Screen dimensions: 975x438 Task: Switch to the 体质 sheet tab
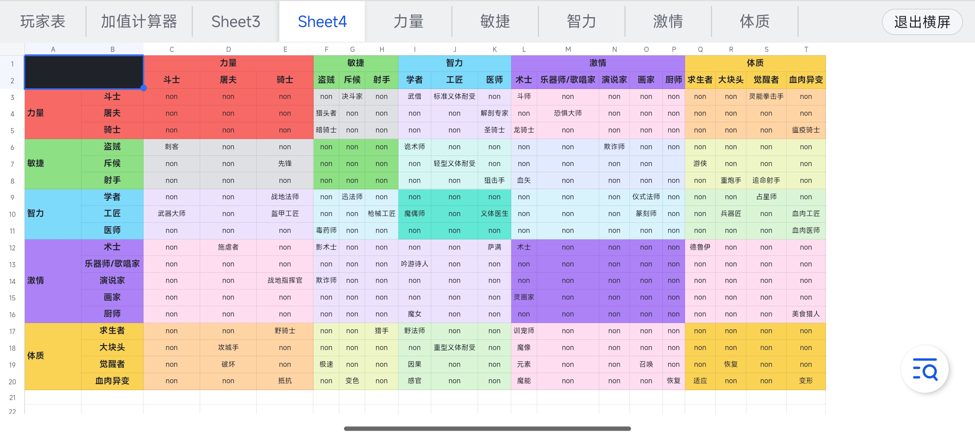coord(755,21)
